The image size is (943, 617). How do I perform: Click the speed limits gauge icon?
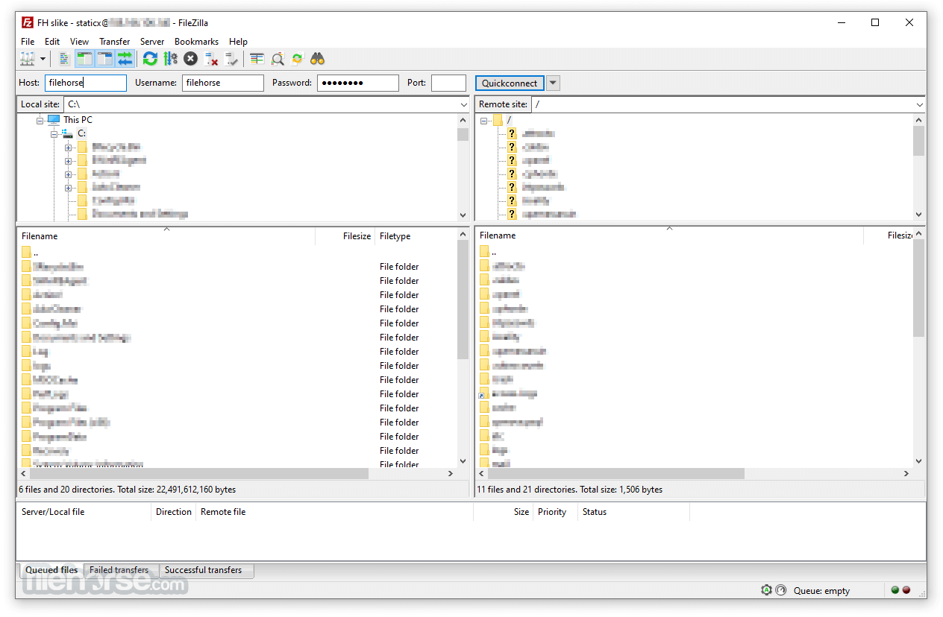(780, 590)
